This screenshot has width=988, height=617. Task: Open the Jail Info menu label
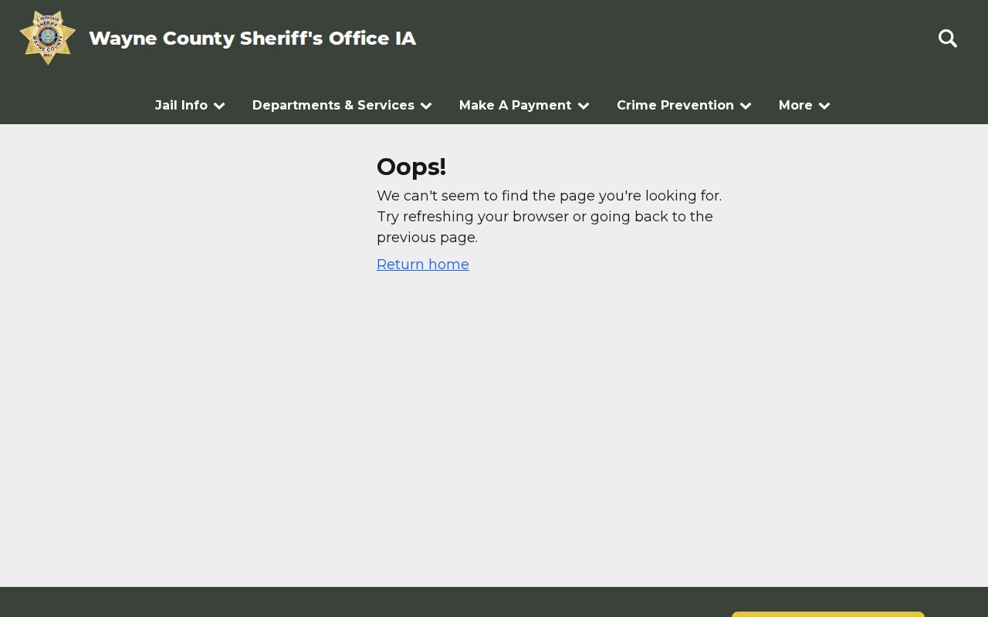pyautogui.click(x=181, y=105)
